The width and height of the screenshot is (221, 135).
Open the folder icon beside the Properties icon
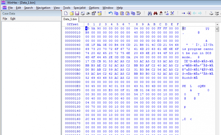(x=99, y=13)
